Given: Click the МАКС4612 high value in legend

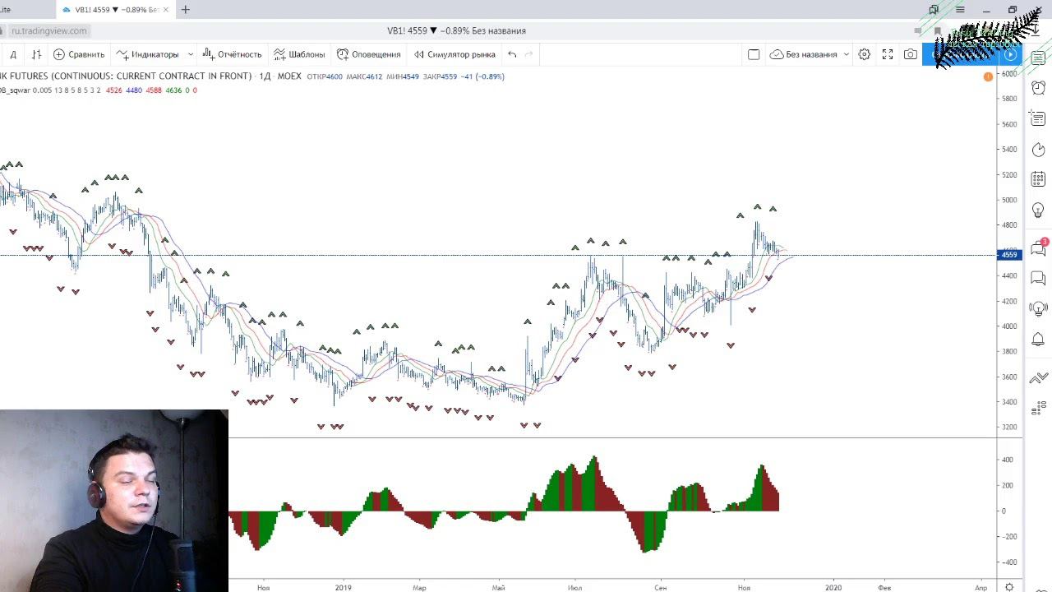Looking at the screenshot, I should 364,76.
